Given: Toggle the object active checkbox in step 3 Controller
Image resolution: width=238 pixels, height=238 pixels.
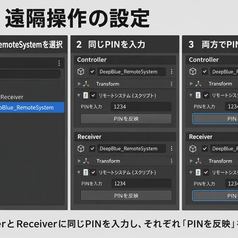Looking at the screenshot, I should coord(204,72).
